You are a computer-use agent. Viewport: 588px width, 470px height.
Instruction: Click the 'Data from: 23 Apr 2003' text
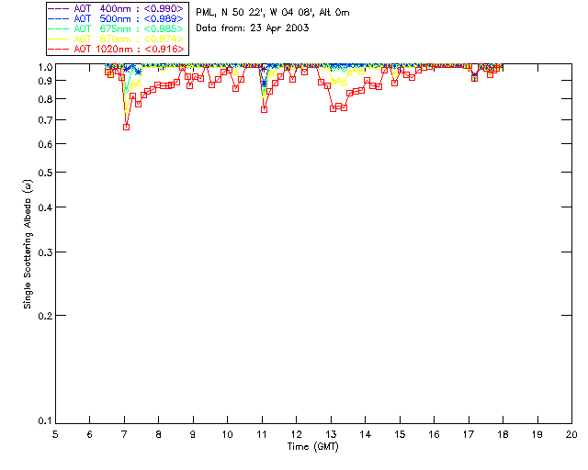pyautogui.click(x=253, y=28)
